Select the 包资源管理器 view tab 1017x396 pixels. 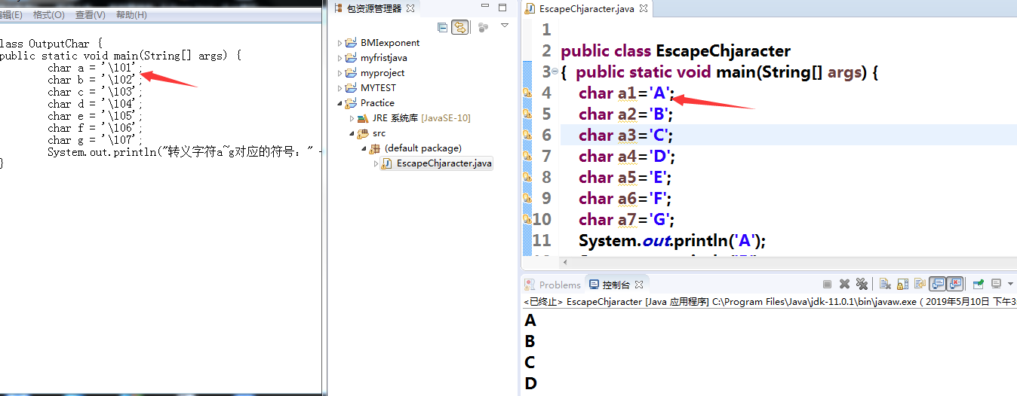[x=373, y=8]
